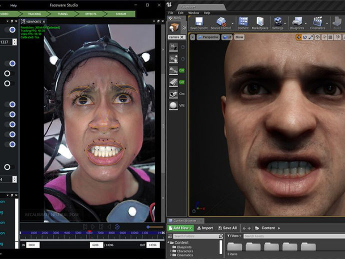Open Source Control dropdown arrow

[233, 23]
